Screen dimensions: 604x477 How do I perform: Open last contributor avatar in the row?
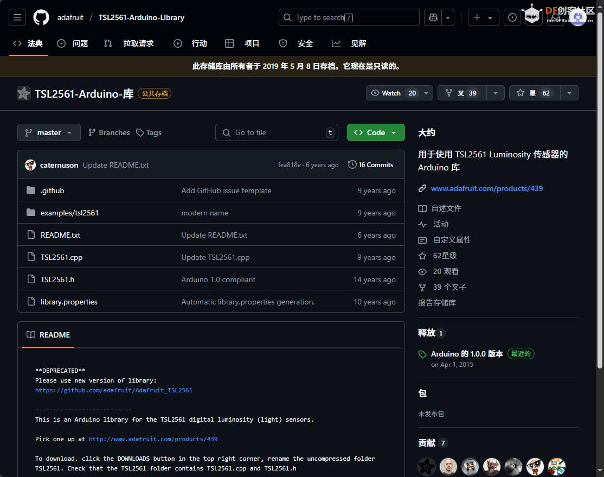click(557, 467)
